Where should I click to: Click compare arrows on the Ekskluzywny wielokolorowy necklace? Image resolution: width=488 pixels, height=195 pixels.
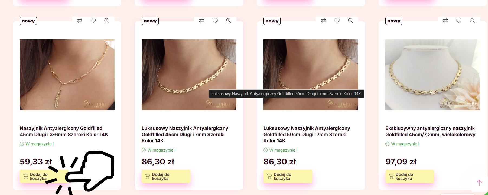[445, 21]
